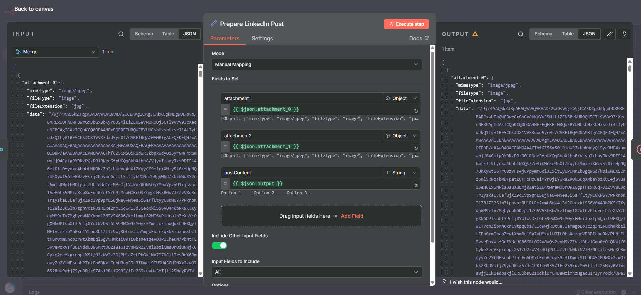Select the Parameters tab
This screenshot has height=295, width=641.
pos(225,39)
